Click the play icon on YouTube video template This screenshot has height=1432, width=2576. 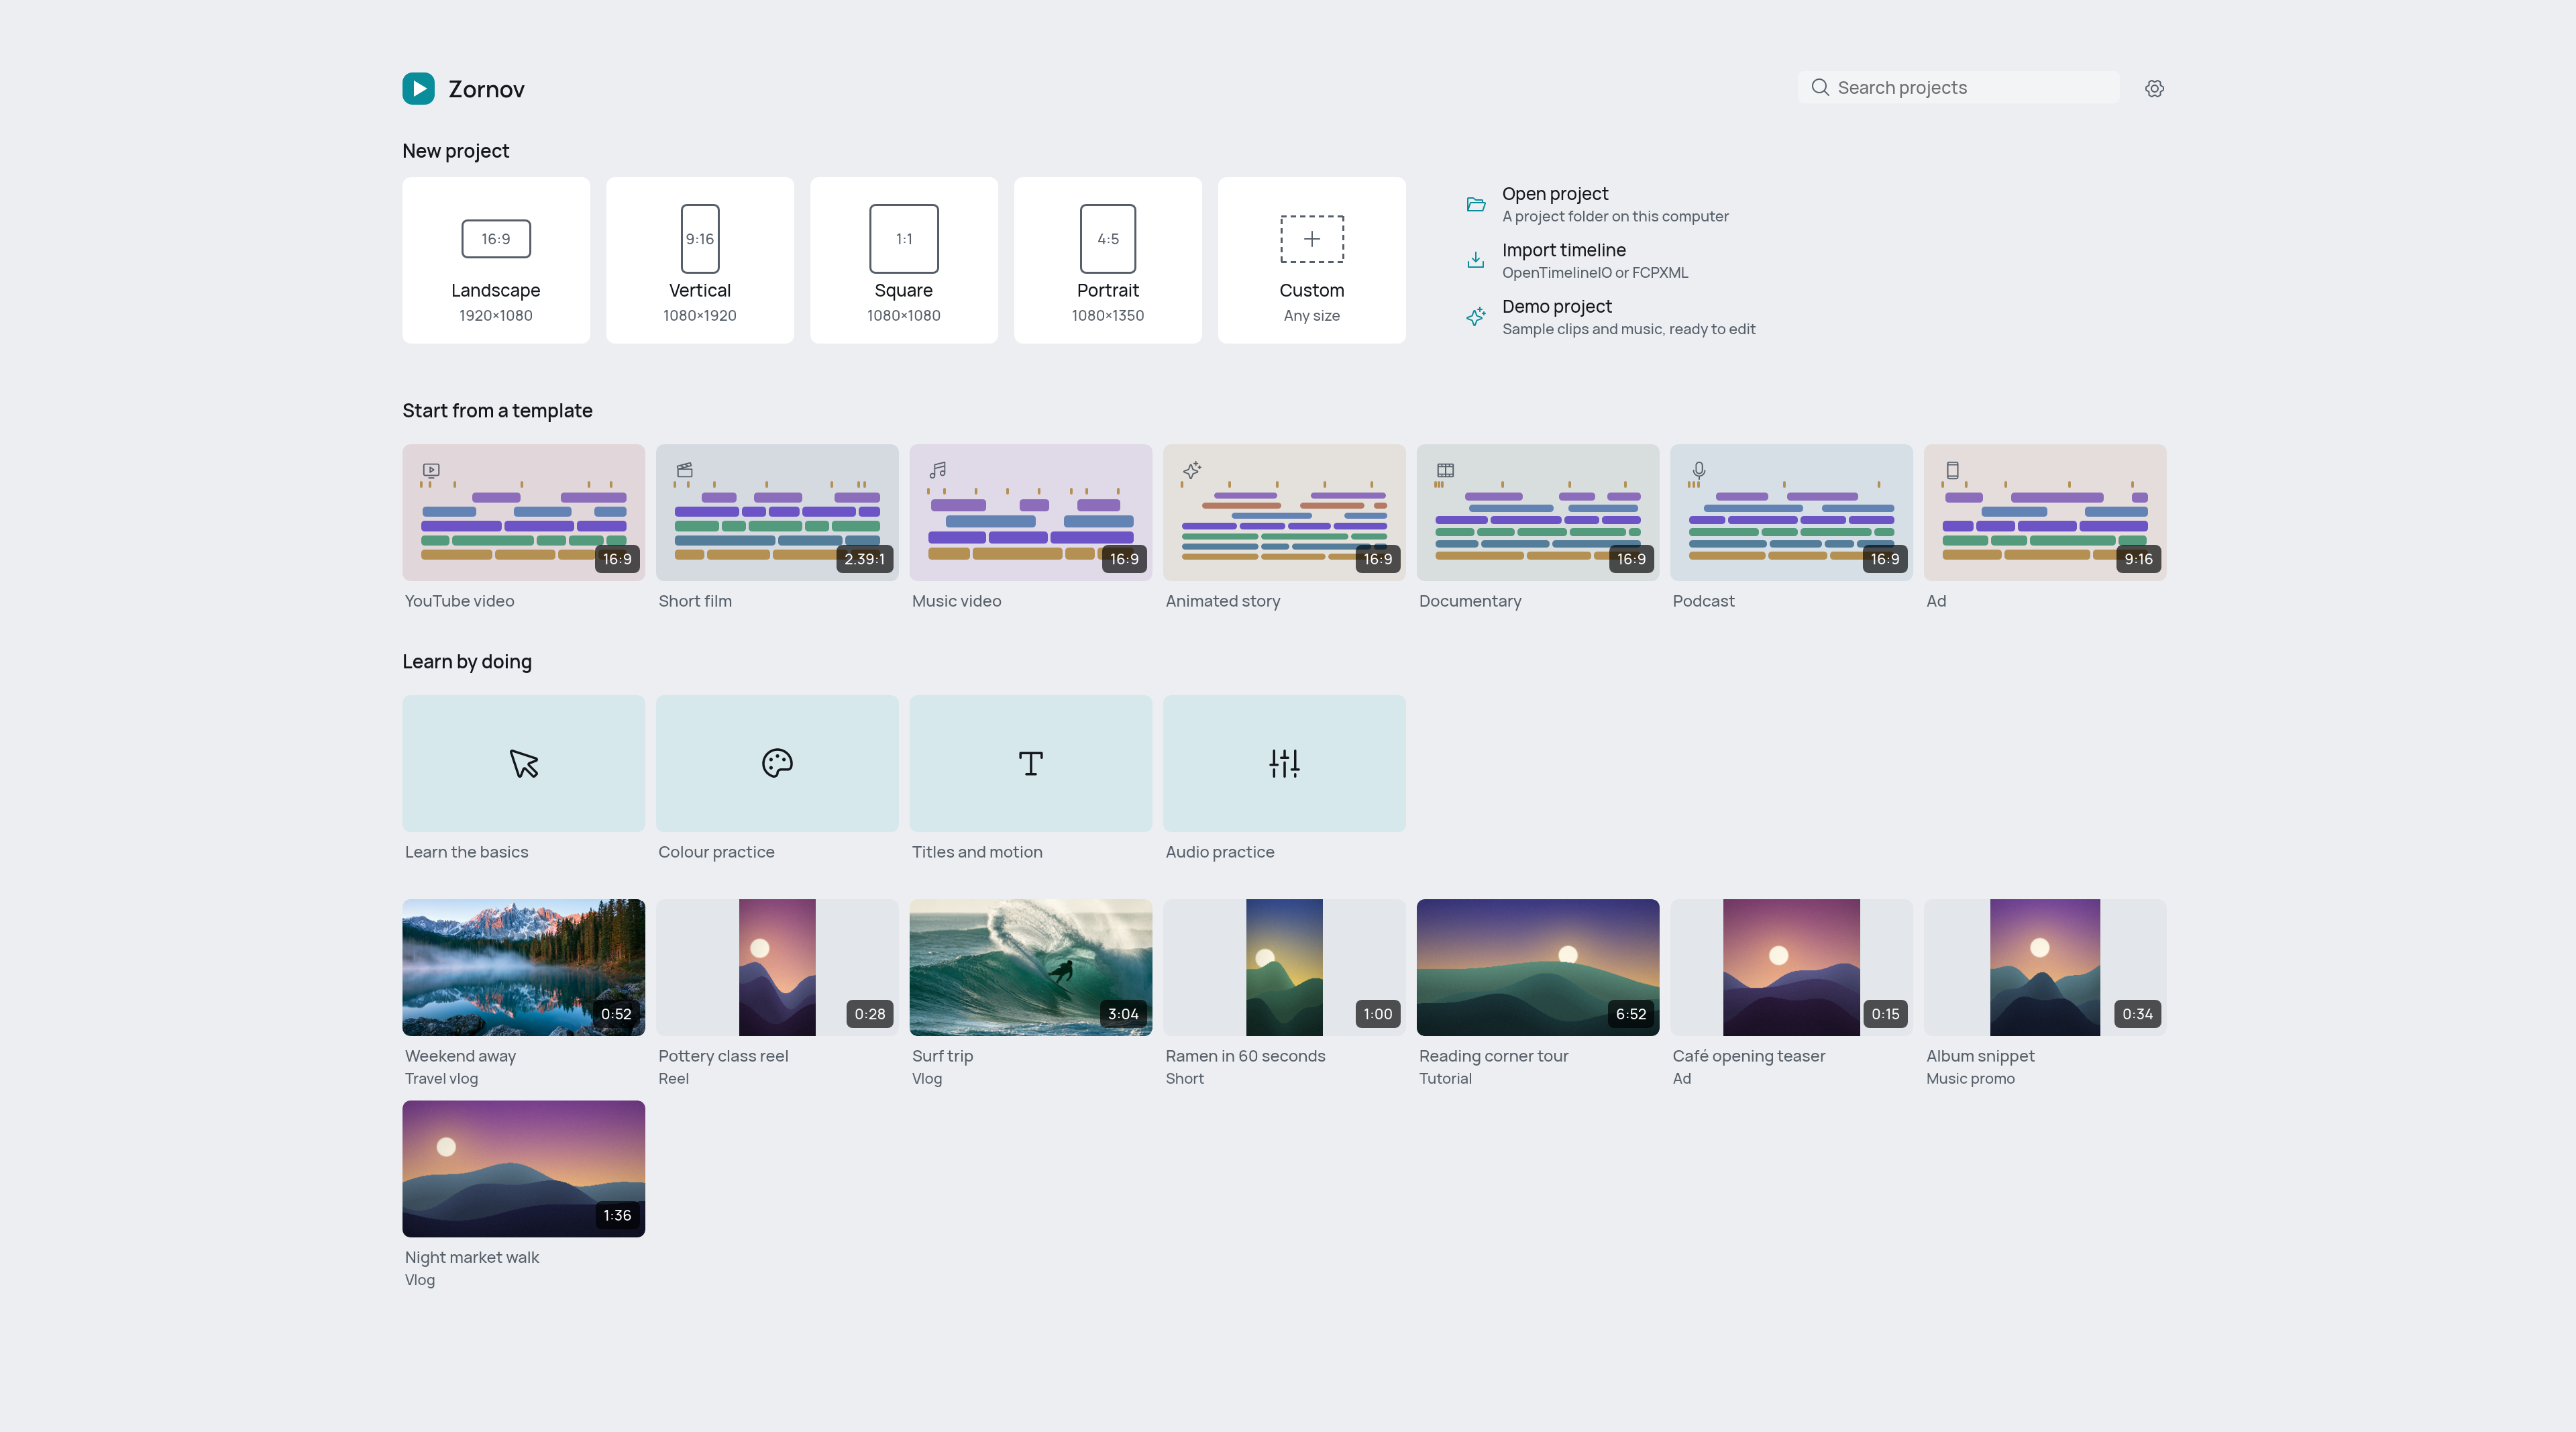(x=431, y=470)
